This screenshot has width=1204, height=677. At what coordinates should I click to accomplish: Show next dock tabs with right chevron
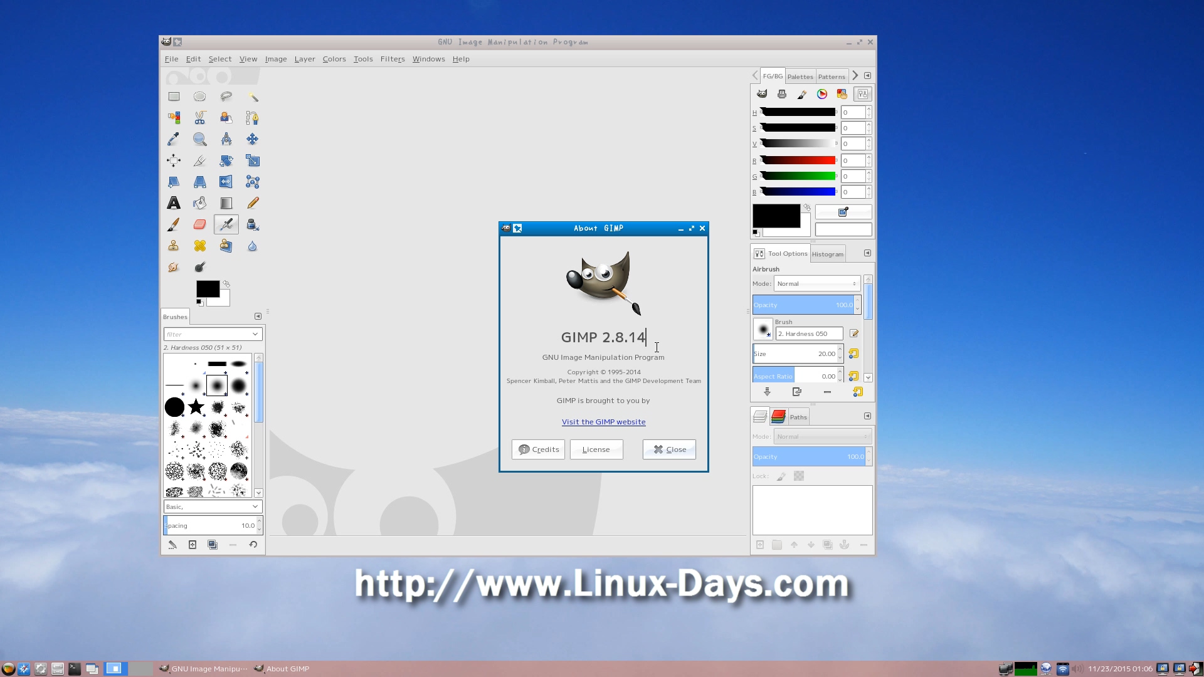[x=855, y=76]
